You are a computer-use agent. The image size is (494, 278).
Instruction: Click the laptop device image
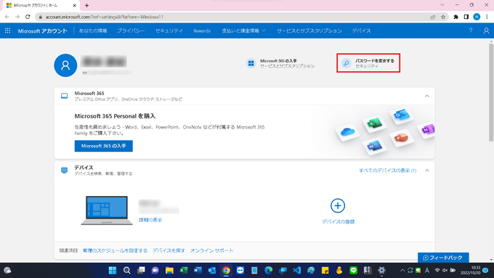pyautogui.click(x=107, y=210)
